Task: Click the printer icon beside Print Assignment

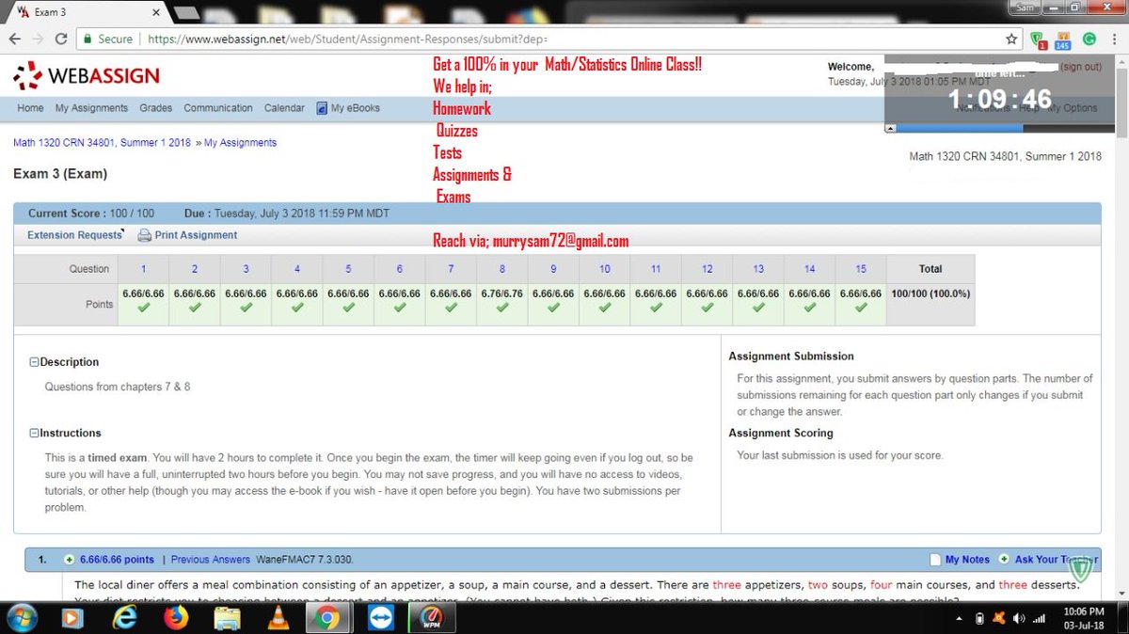Action: coord(144,235)
